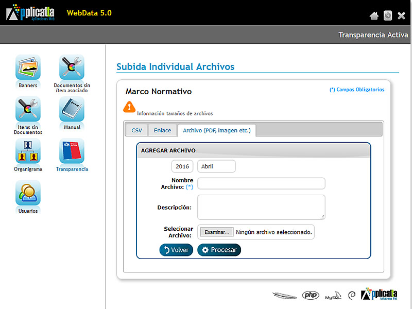Click the home icon in the titlebar
412x309 pixels.
(x=374, y=15)
